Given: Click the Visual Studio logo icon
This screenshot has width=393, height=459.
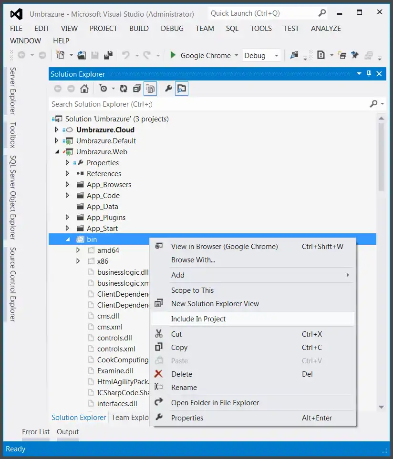Looking at the screenshot, I should (x=16, y=14).
